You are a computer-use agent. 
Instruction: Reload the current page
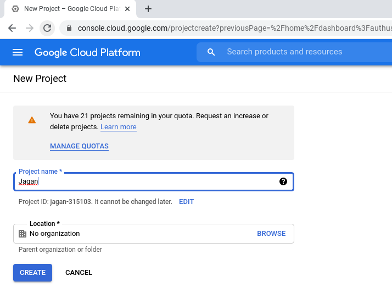[47, 28]
